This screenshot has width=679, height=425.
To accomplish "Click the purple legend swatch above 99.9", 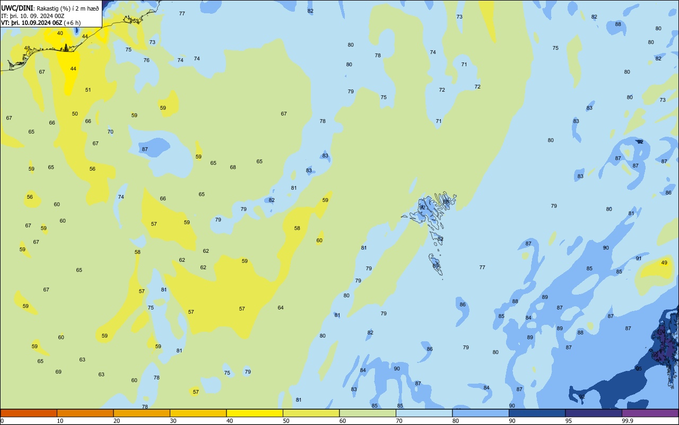I will point(650,413).
